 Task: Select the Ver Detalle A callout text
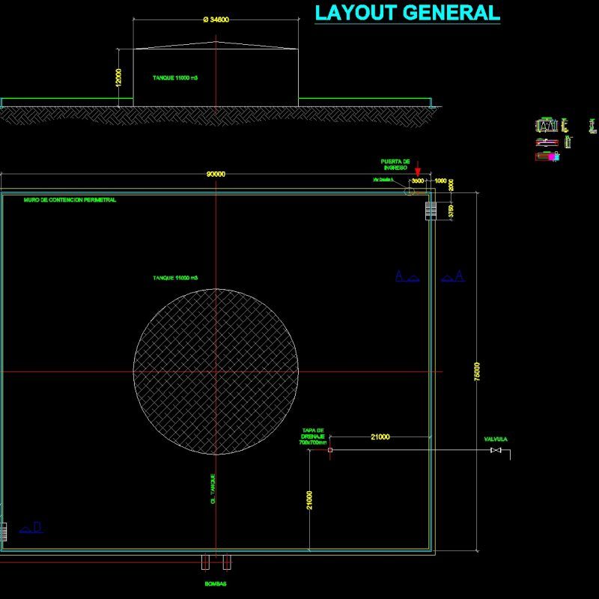point(382,180)
